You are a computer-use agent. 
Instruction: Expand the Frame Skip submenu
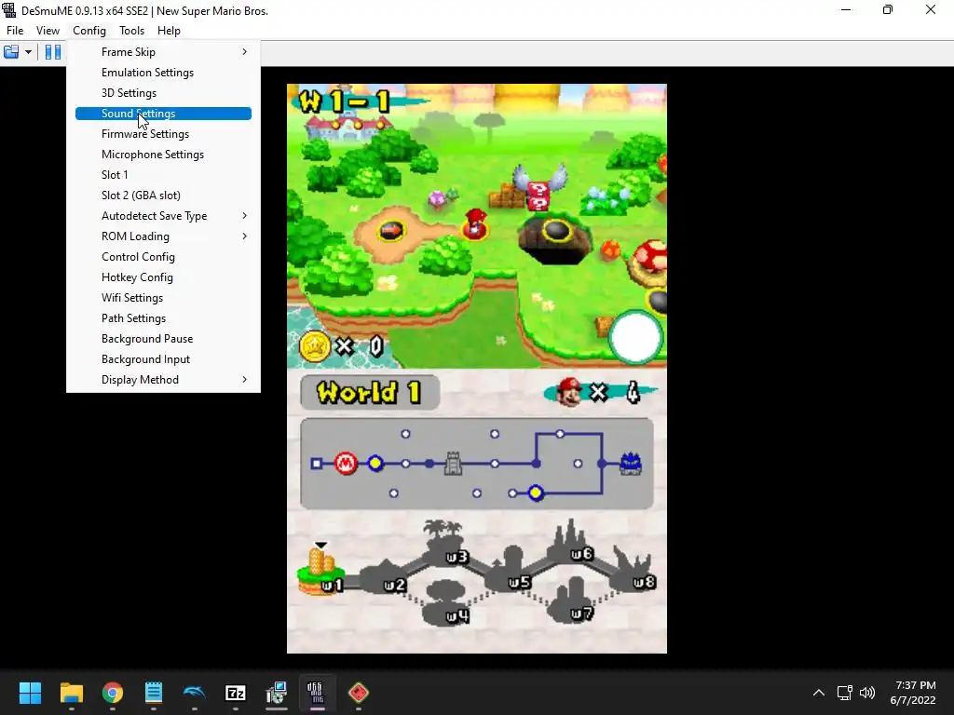click(x=163, y=52)
